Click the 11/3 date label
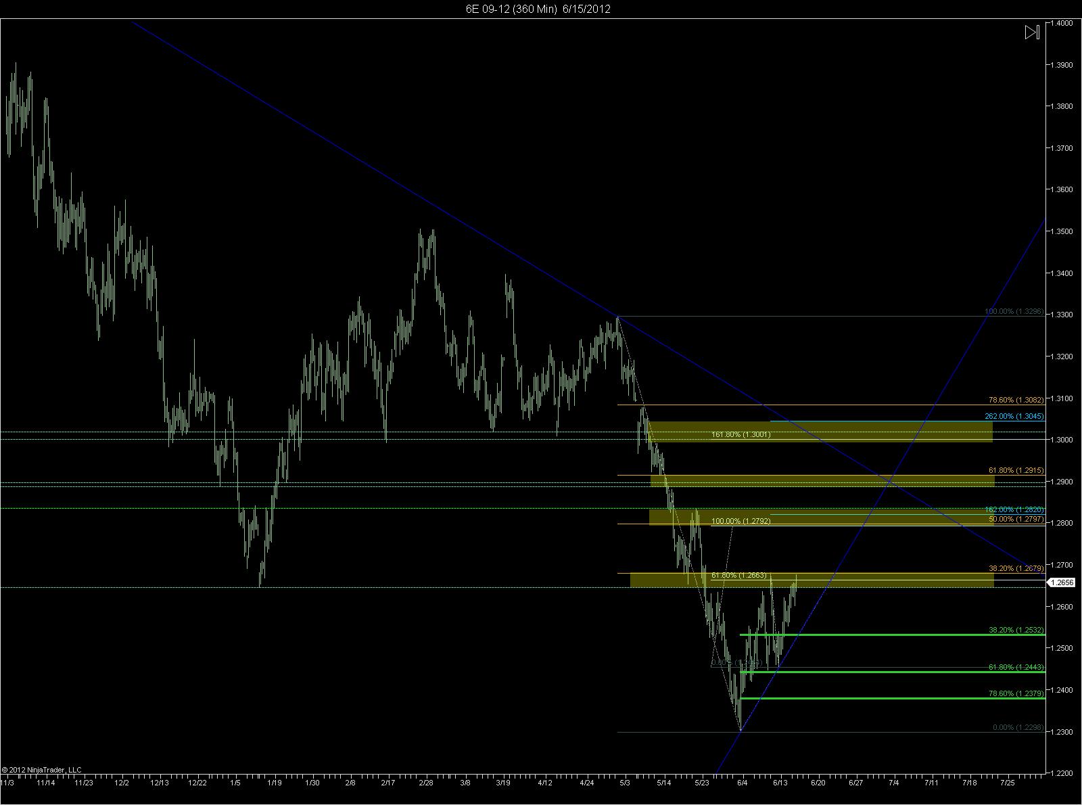The image size is (1082, 805). coord(7,783)
